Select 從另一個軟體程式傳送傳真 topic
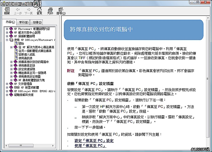This screenshot has height=152, width=212. 35,51
